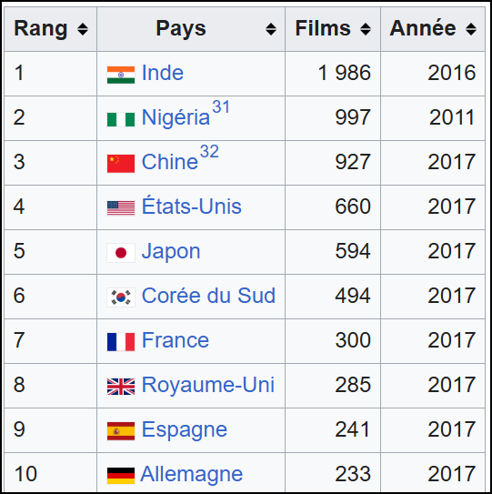Open the Corée du Sud link

[x=208, y=296]
